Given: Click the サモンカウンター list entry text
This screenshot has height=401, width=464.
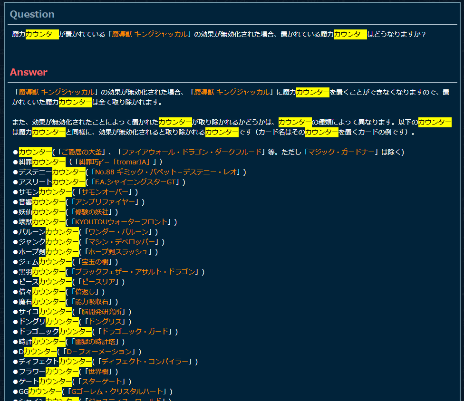Looking at the screenshot, I should 45,192.
